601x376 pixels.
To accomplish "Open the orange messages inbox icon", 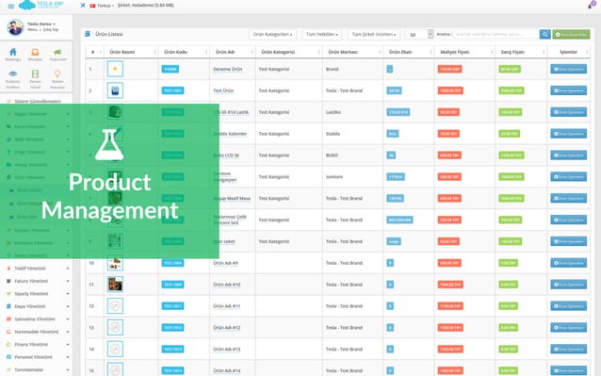I will click(35, 52).
